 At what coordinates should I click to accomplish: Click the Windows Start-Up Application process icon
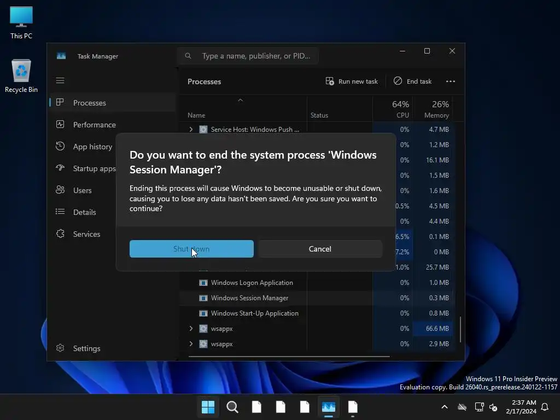click(x=203, y=313)
